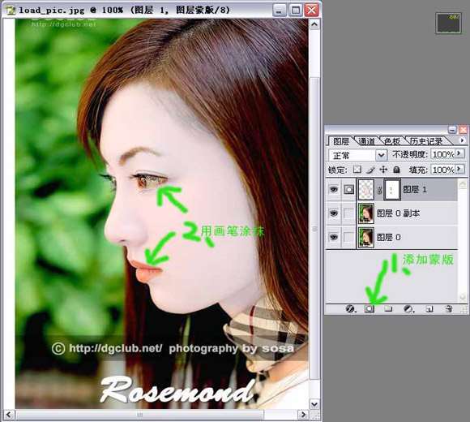Switch to the 历史记录 tab
The image size is (470, 422).
coord(426,141)
